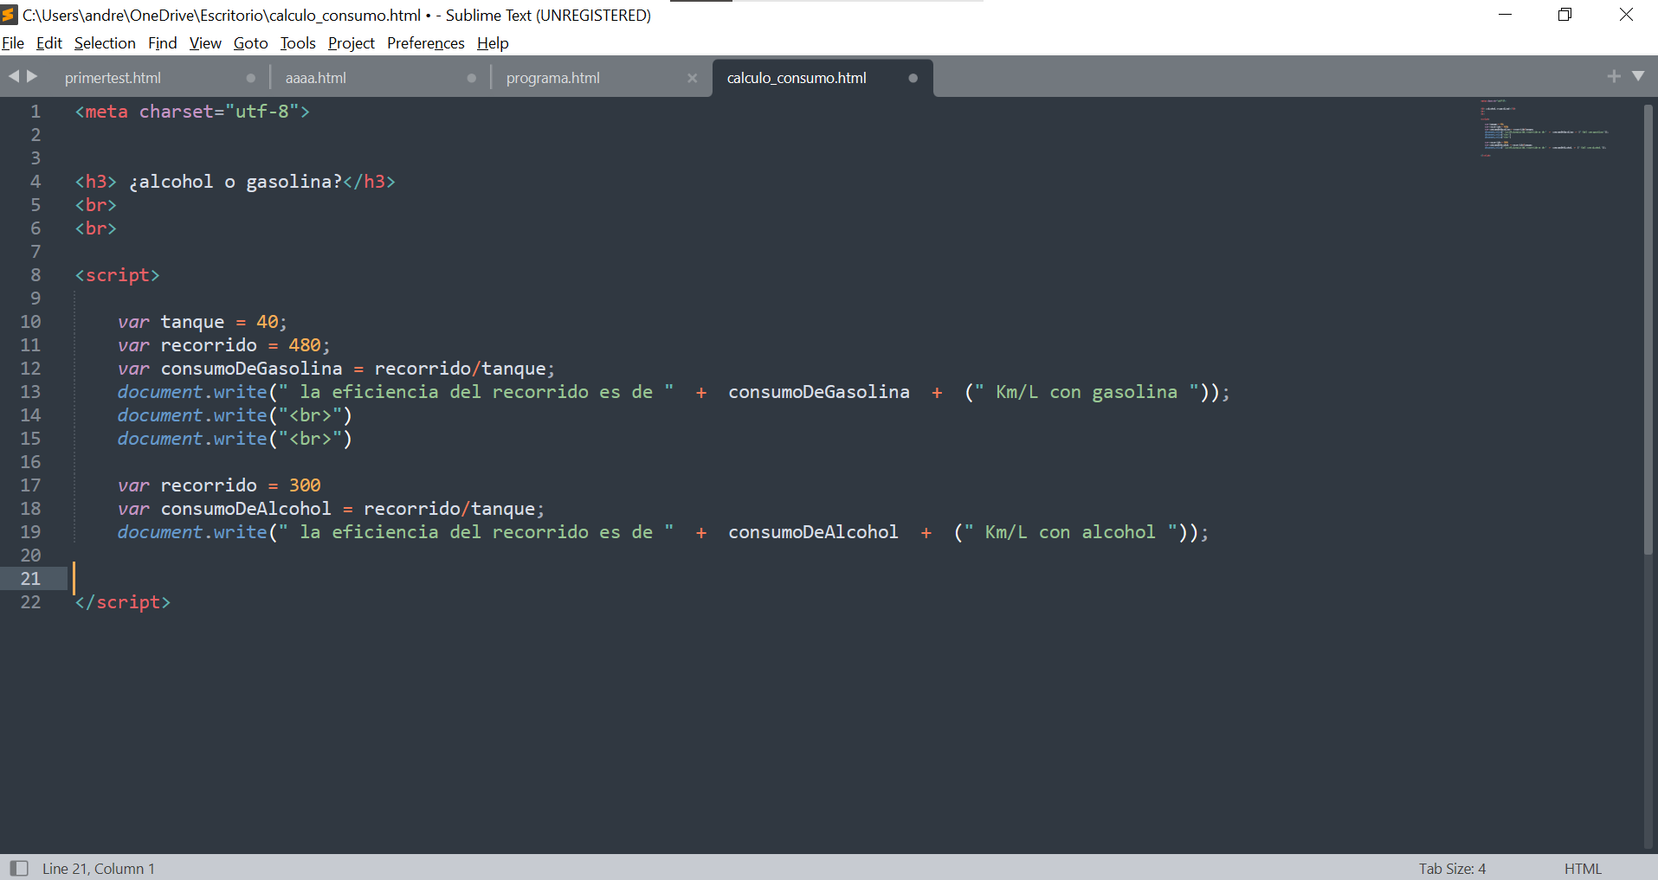Screen dimensions: 1658x880
Task: Close unsaved aaaa.html tab via its dot
Action: point(472,78)
